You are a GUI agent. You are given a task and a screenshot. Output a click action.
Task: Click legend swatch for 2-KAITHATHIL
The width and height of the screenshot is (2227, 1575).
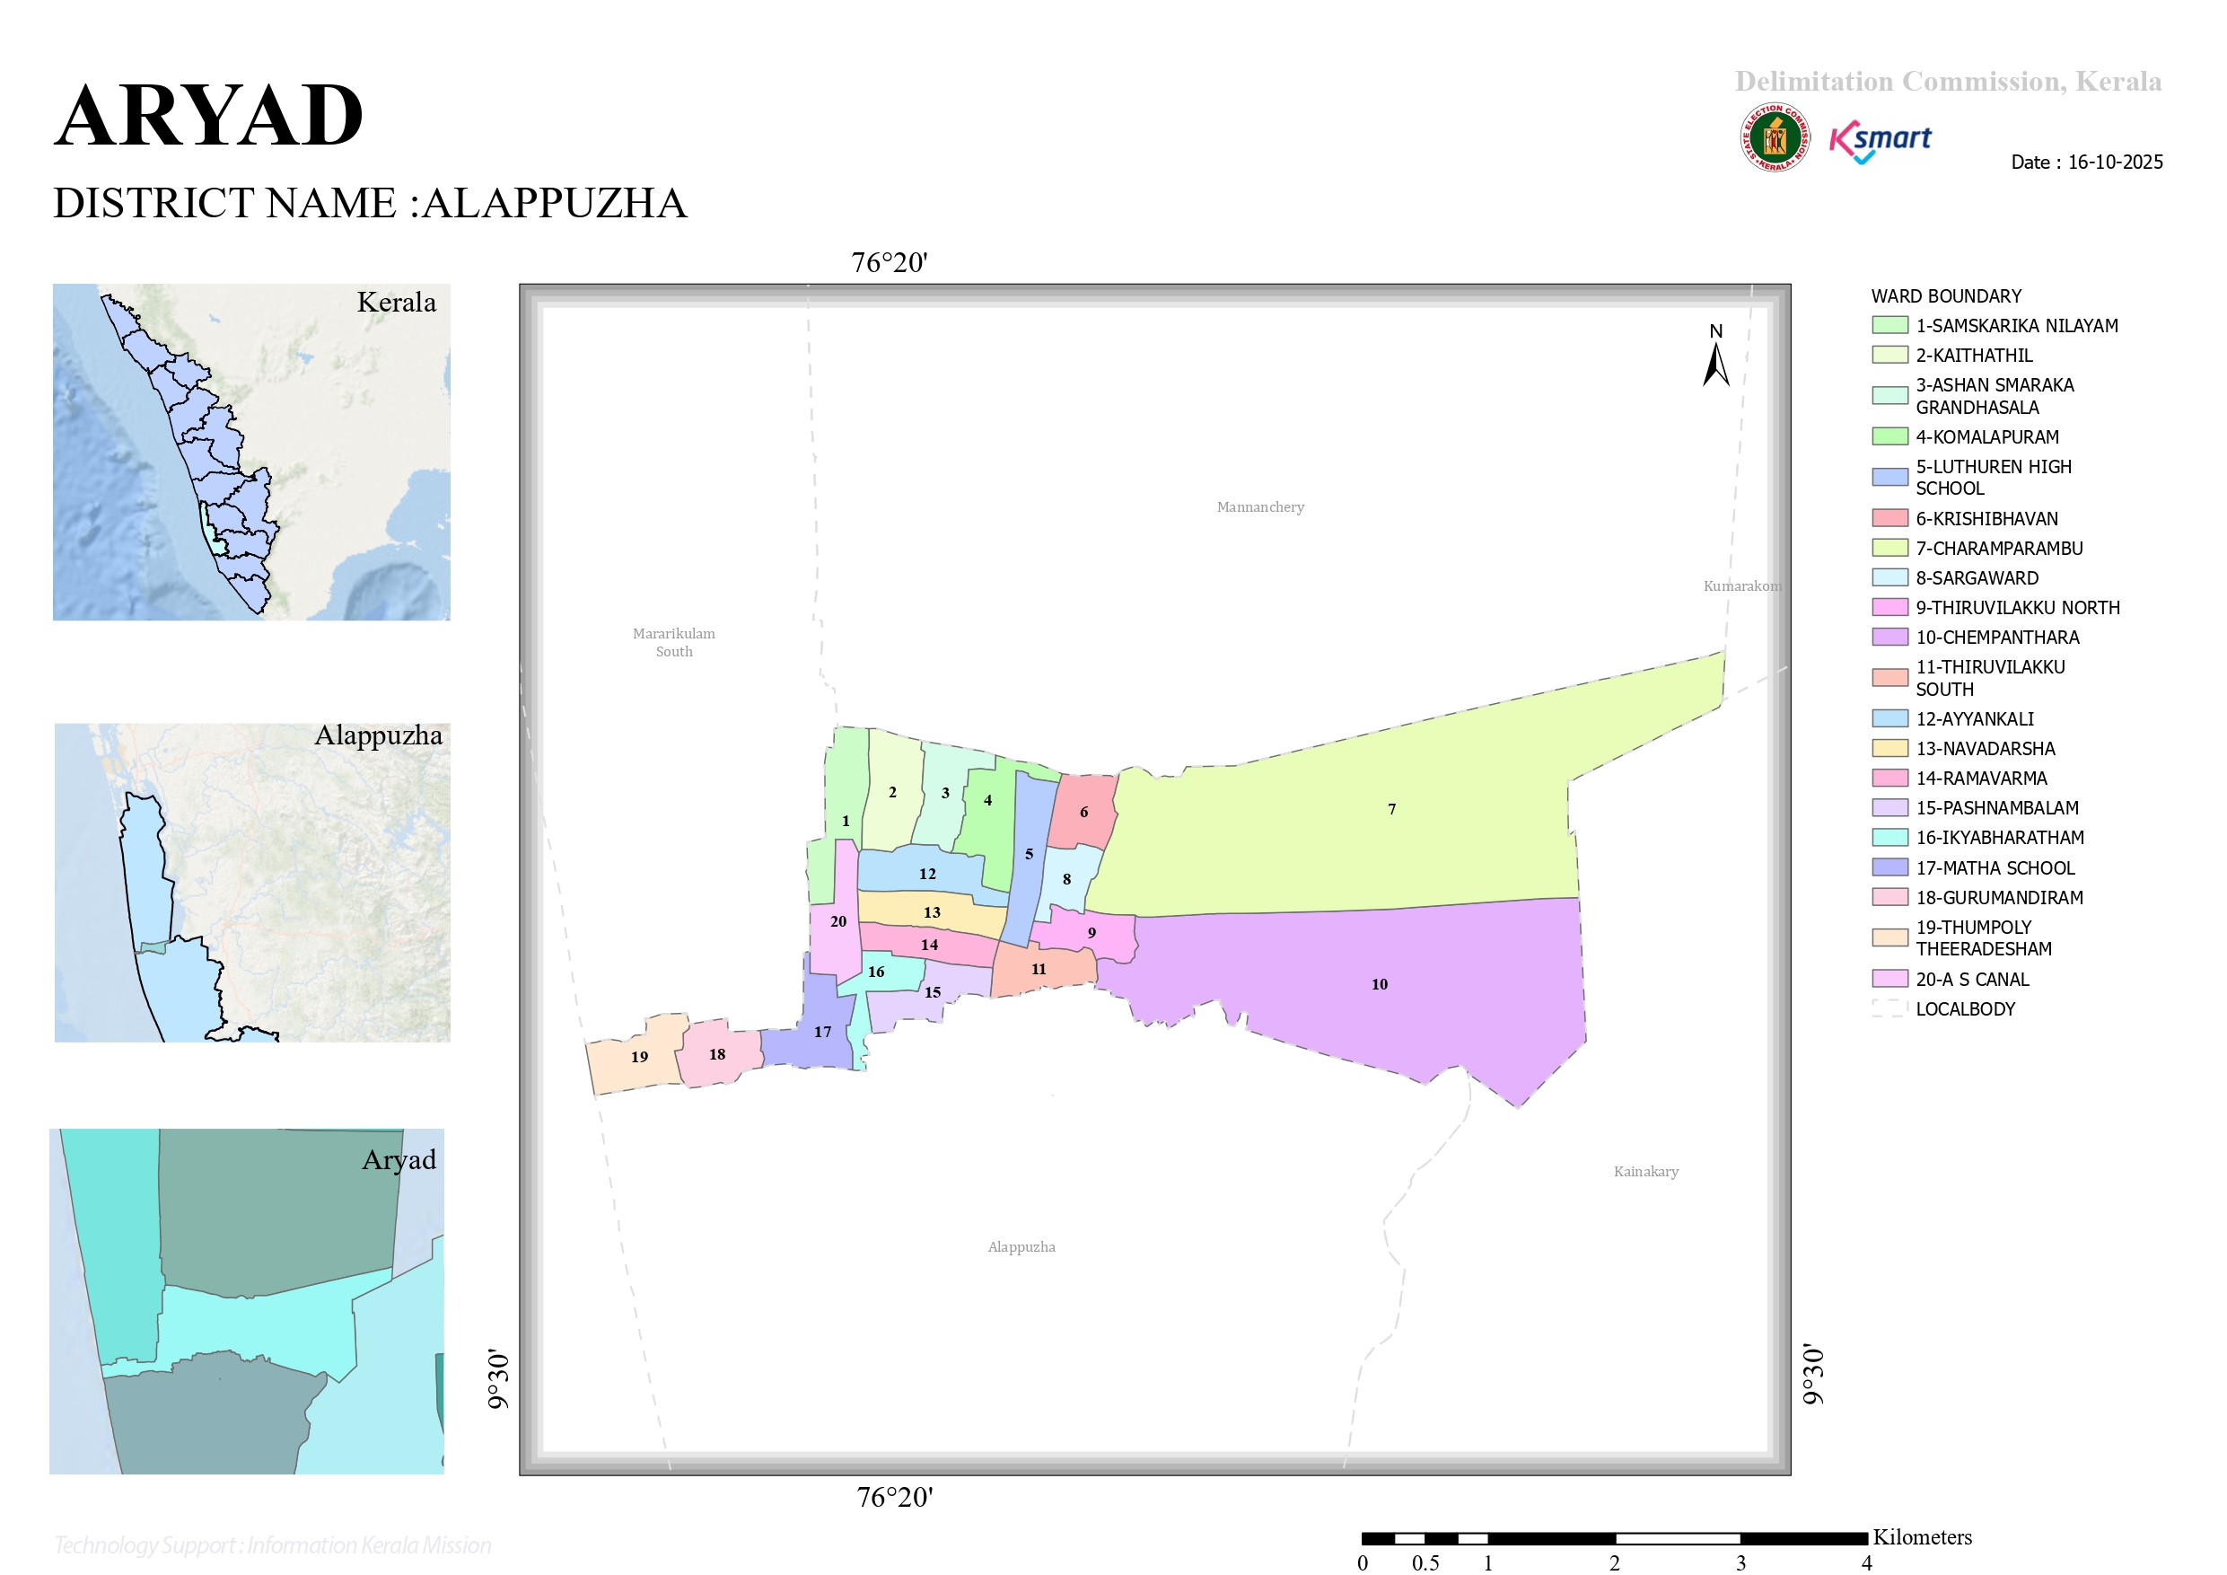tap(1889, 356)
